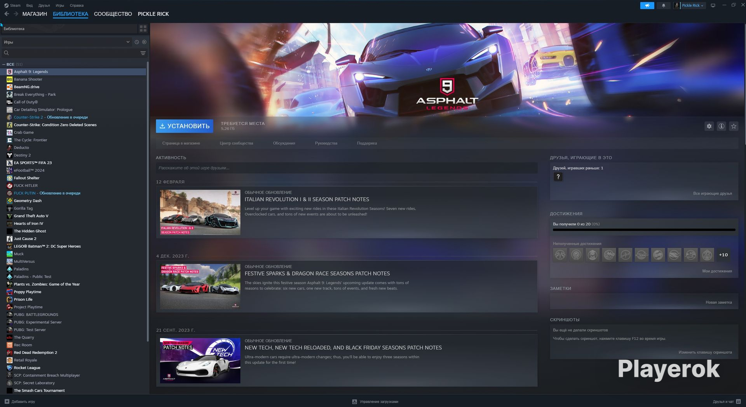Image resolution: width=746 pixels, height=407 pixels.
Task: Open the notifications bell
Action: 663,5
